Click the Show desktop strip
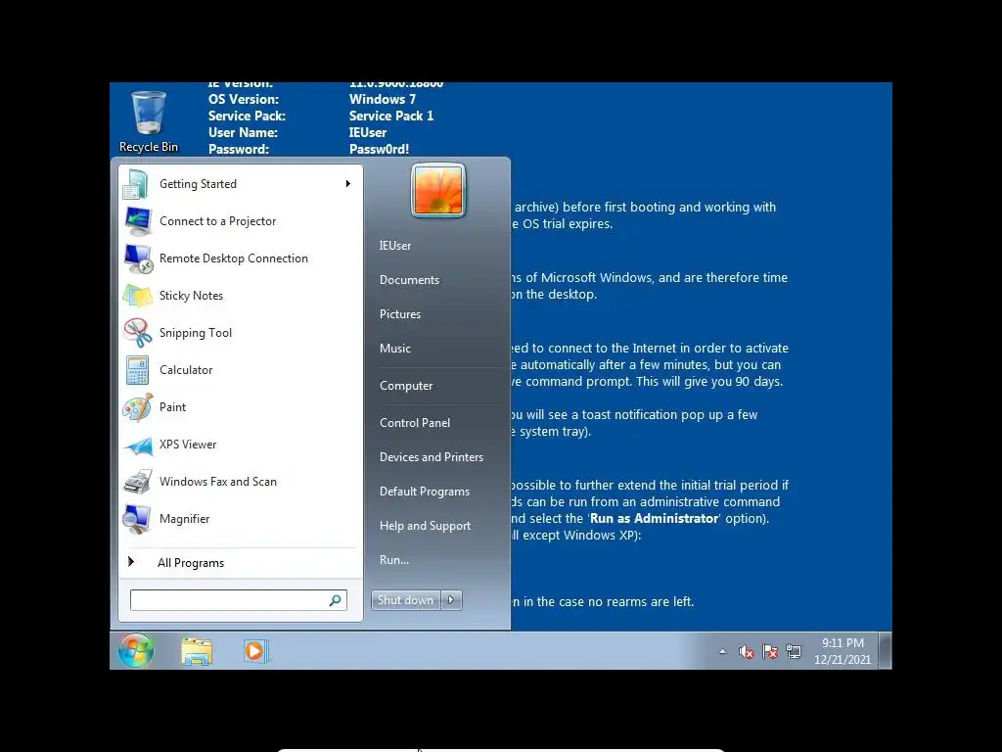This screenshot has height=752, width=1002. [886, 650]
